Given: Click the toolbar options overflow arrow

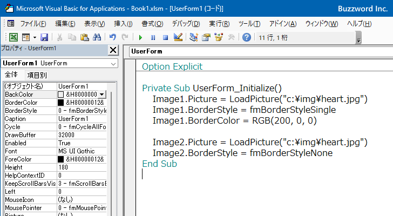Looking at the screenshot, I should tap(358, 38).
